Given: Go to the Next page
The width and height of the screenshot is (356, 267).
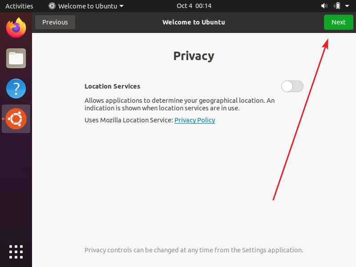Looking at the screenshot, I should [x=339, y=22].
